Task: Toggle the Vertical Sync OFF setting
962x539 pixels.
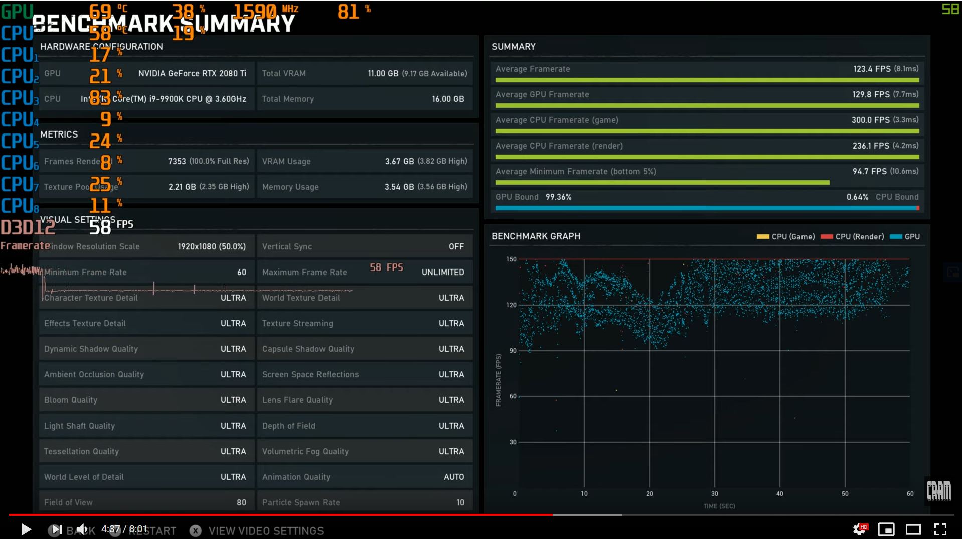Action: pyautogui.click(x=365, y=246)
